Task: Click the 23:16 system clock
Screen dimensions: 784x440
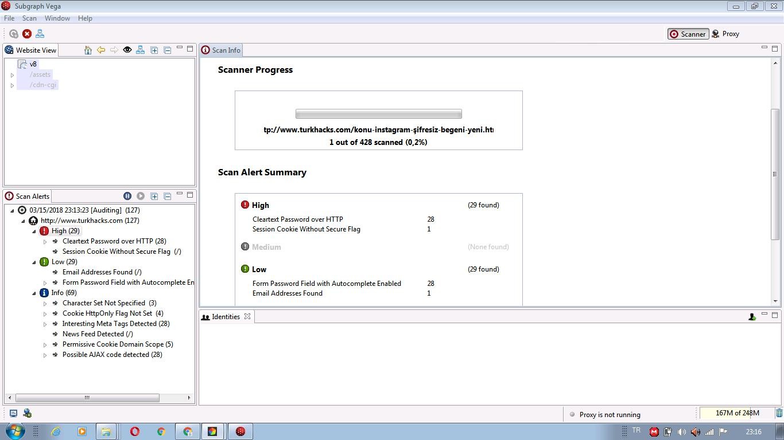Action: coord(754,432)
